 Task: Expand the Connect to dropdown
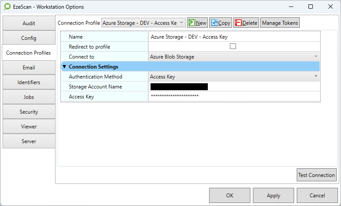(x=233, y=57)
